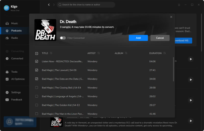Click the Converted clock icon
The image size is (204, 131).
(x=7, y=59)
